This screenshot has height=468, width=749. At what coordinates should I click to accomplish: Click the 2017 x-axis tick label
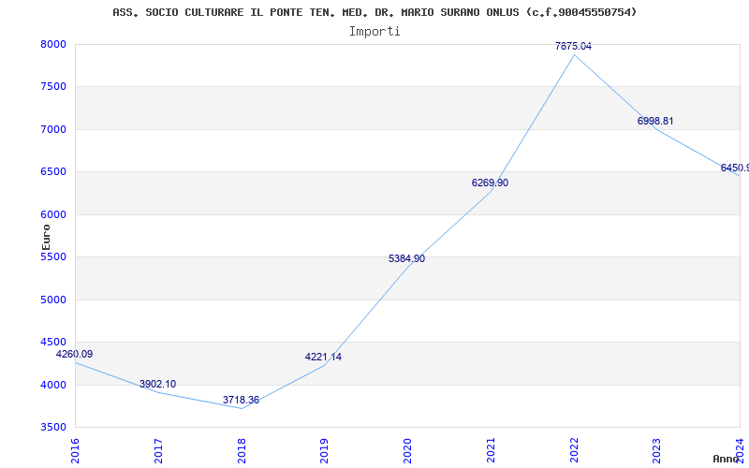(x=158, y=450)
